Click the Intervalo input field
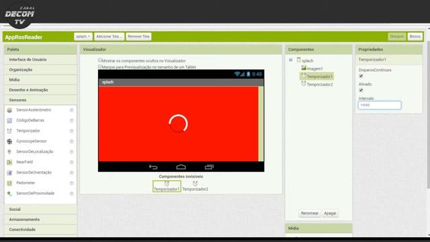Screen dimensions: 430x242 [x=380, y=105]
